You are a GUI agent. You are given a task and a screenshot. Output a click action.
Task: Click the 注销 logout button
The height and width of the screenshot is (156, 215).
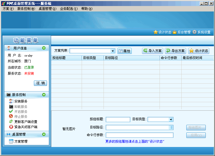click(40, 83)
